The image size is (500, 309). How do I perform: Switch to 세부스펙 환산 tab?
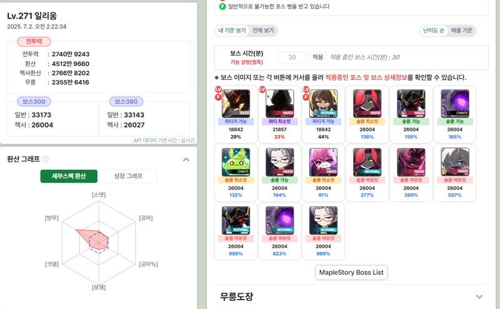(69, 176)
